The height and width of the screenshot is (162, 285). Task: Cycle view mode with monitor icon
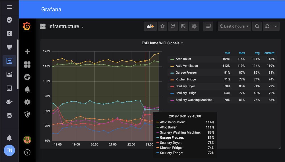(x=208, y=26)
